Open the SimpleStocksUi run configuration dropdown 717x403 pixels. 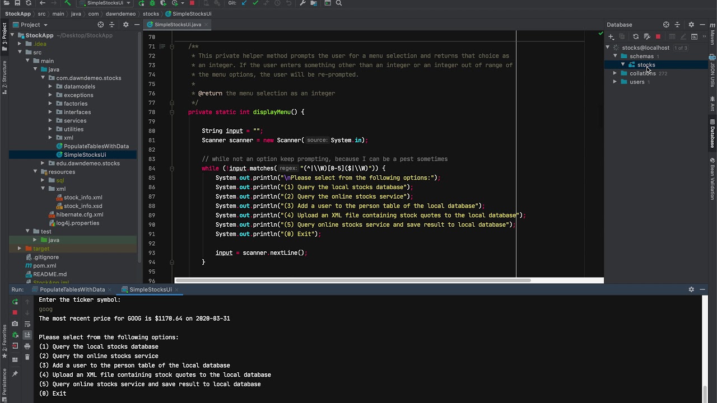point(105,3)
